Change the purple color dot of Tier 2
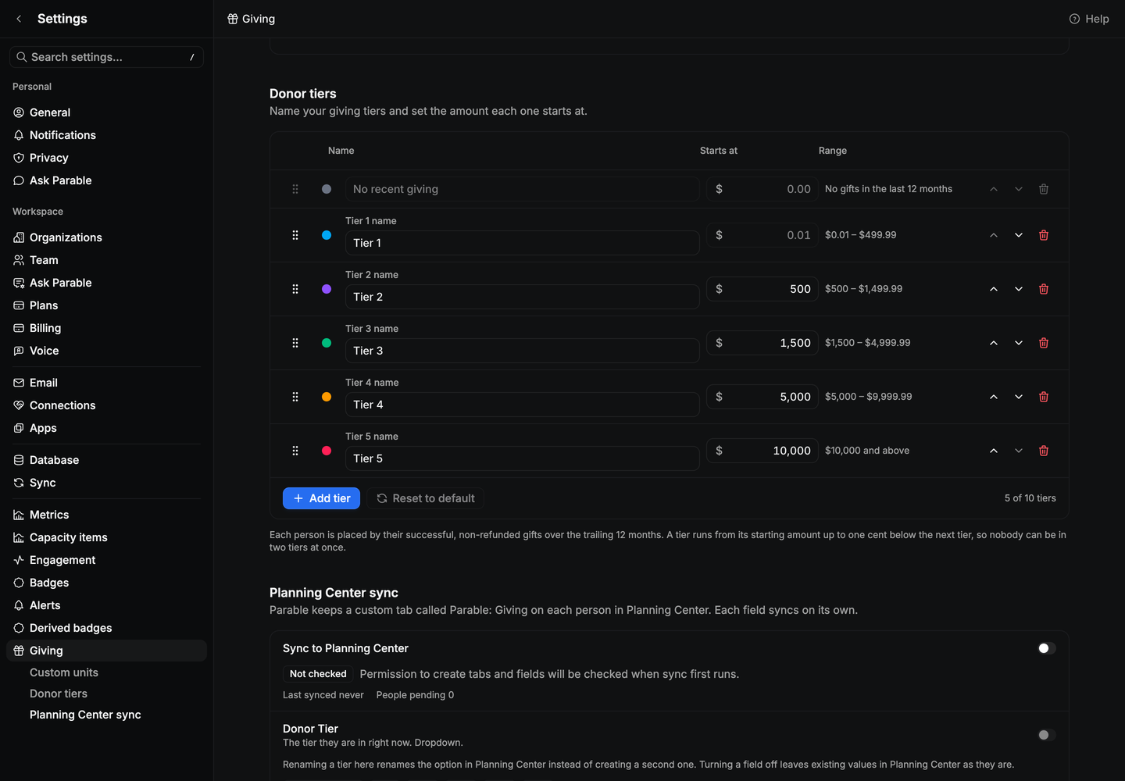Image resolution: width=1125 pixels, height=781 pixels. (x=327, y=289)
